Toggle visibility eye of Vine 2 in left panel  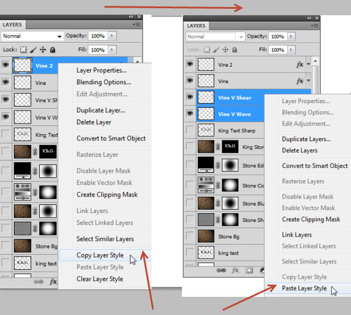click(x=5, y=65)
